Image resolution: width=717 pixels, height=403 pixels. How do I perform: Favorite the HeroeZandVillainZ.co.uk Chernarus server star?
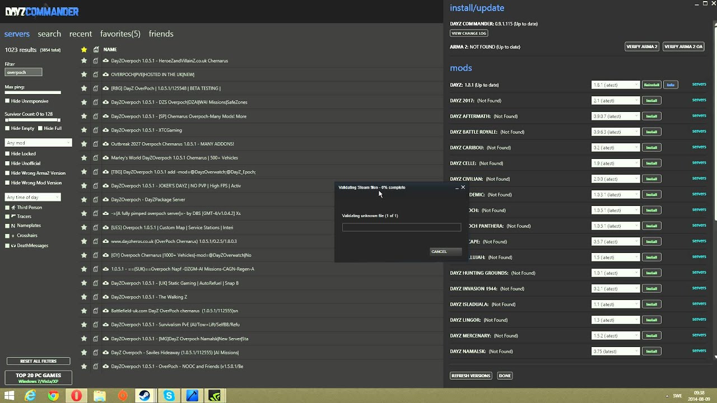click(x=84, y=60)
